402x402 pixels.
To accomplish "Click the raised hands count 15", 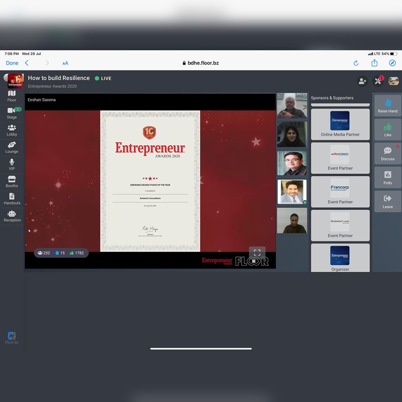I will (x=60, y=253).
